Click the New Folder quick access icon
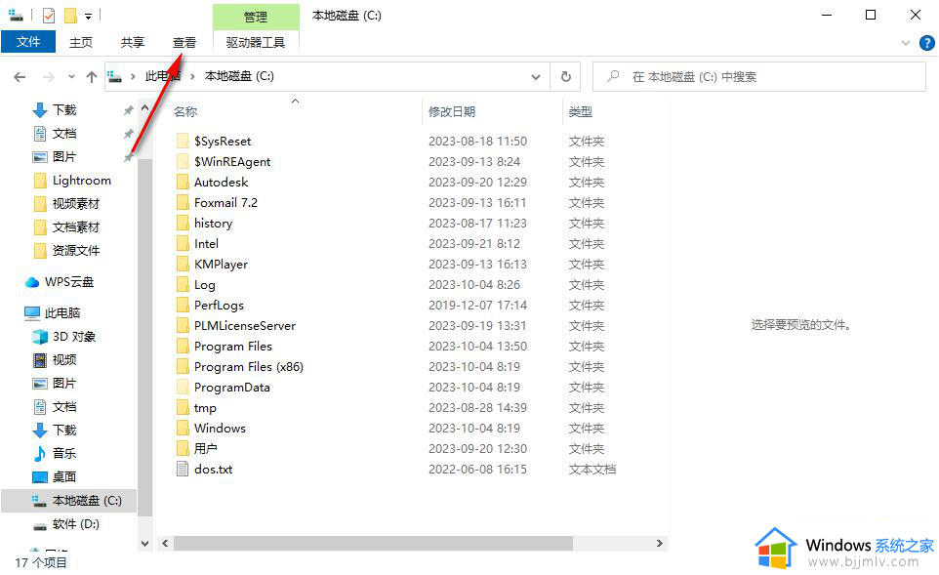This screenshot has width=939, height=575. pos(70,16)
